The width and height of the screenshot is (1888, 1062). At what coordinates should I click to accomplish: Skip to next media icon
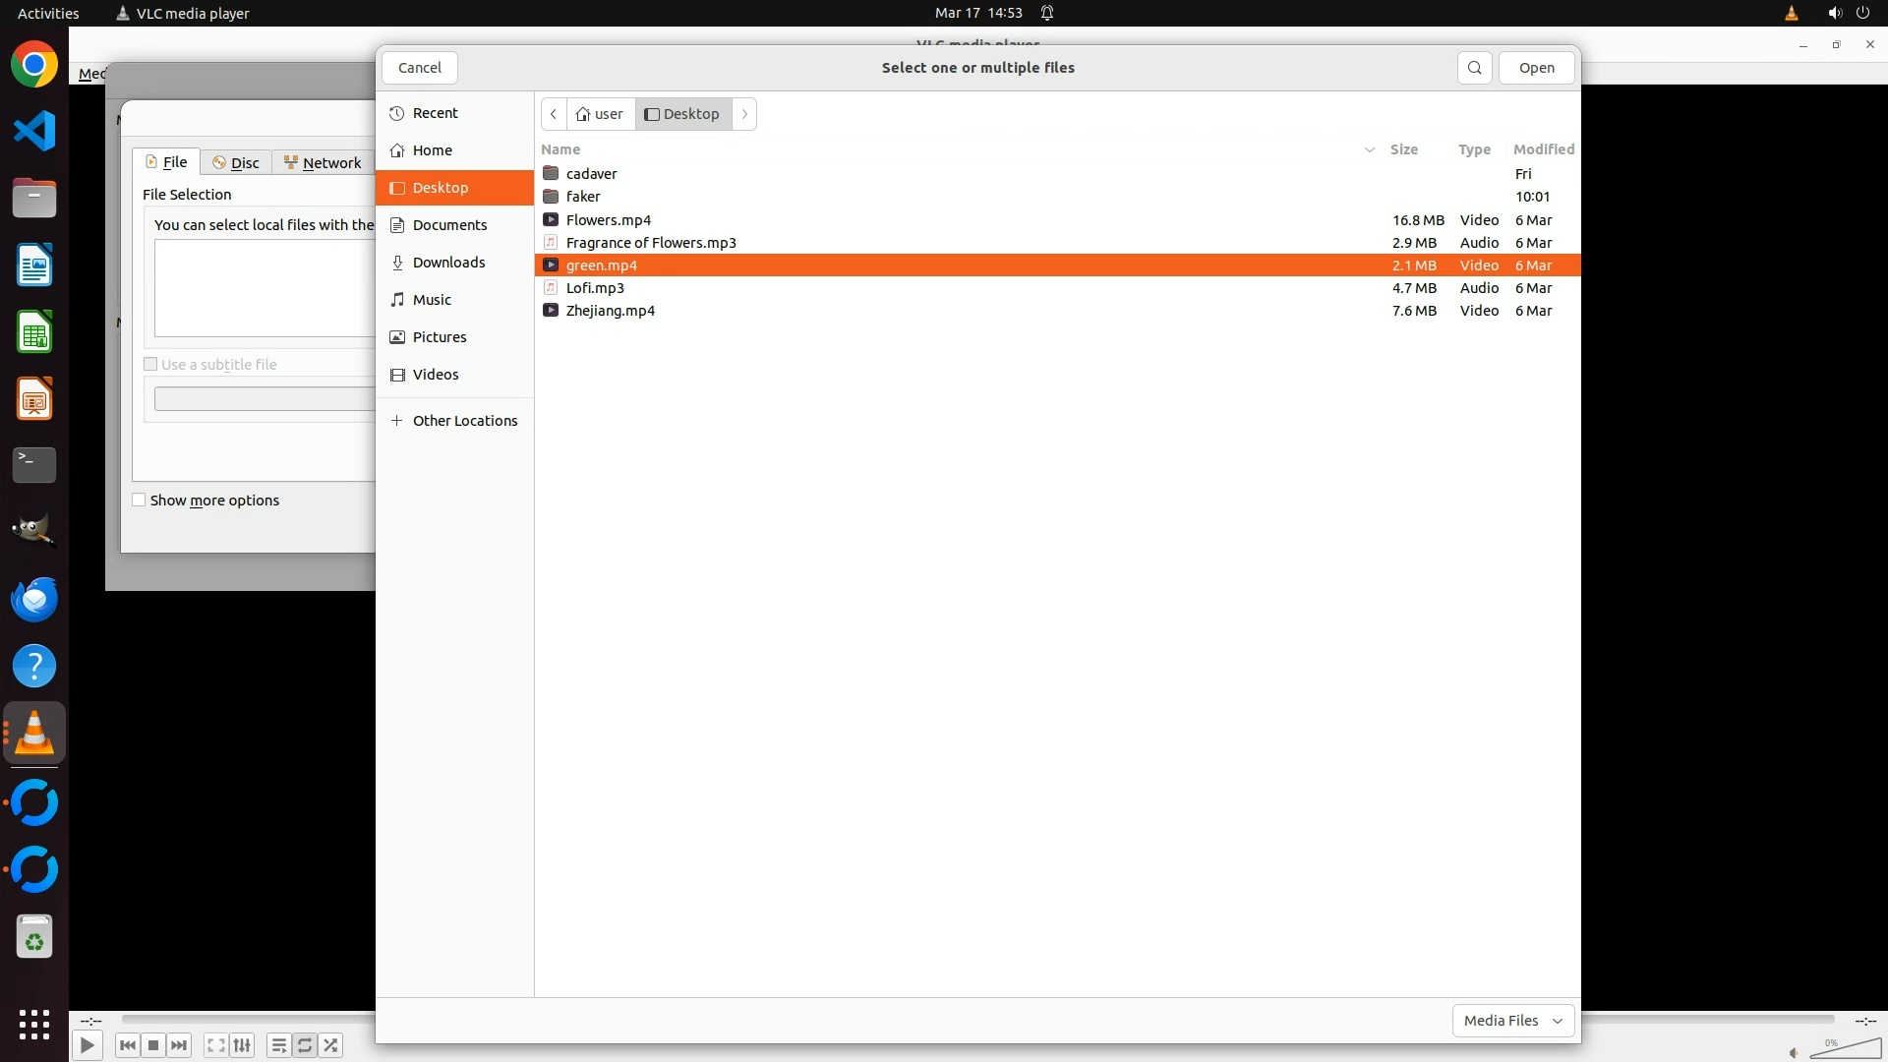(179, 1045)
